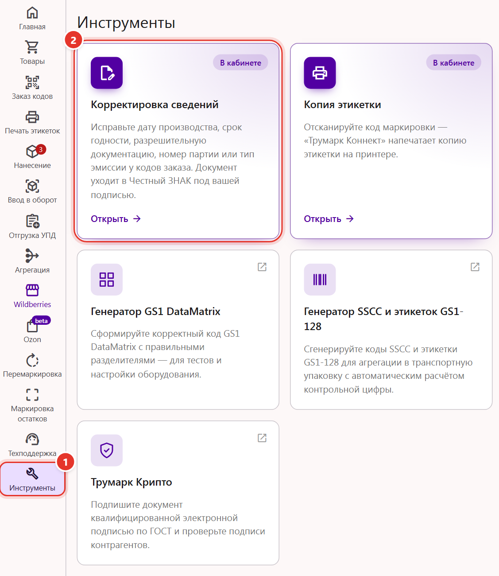Image resolution: width=499 pixels, height=576 pixels.
Task: Open the Техподдержка headset icon
Action: click(x=32, y=439)
